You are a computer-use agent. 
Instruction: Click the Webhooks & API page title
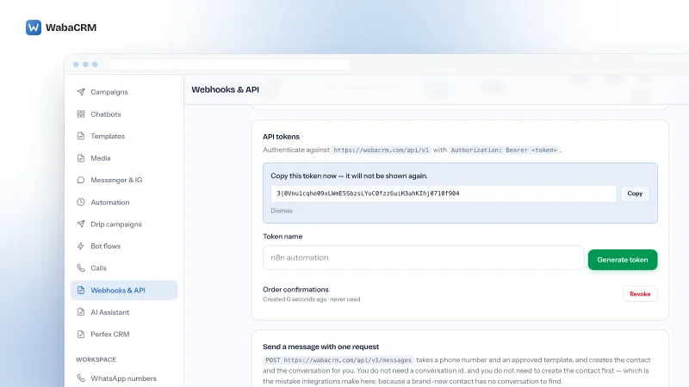[226, 89]
